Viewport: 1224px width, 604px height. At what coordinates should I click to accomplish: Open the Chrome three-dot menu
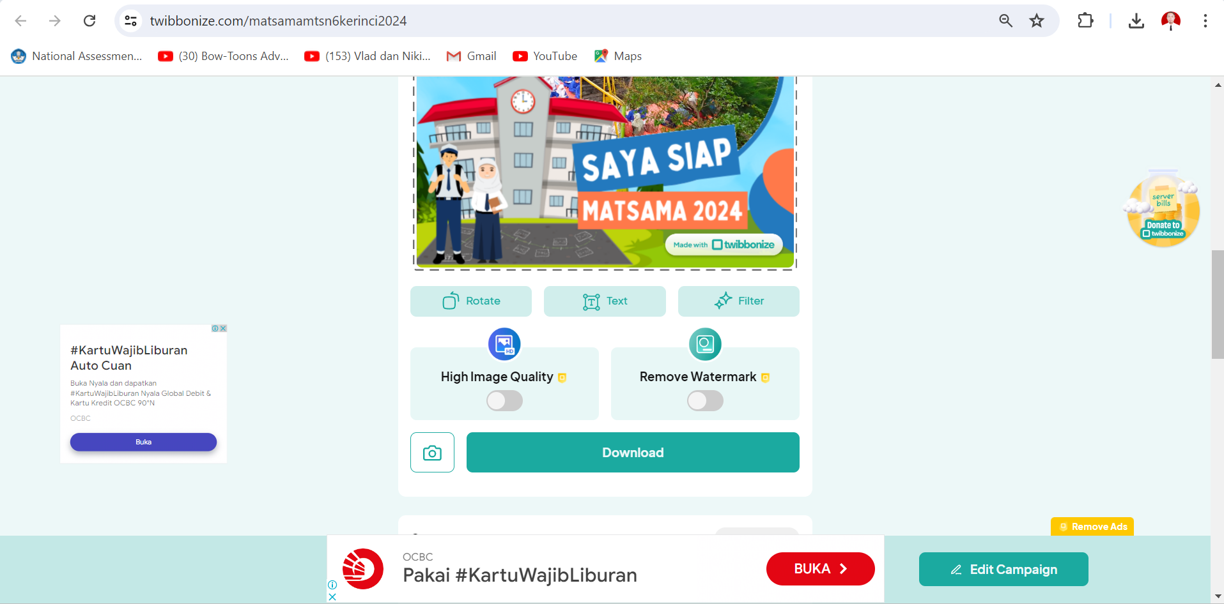[1205, 21]
